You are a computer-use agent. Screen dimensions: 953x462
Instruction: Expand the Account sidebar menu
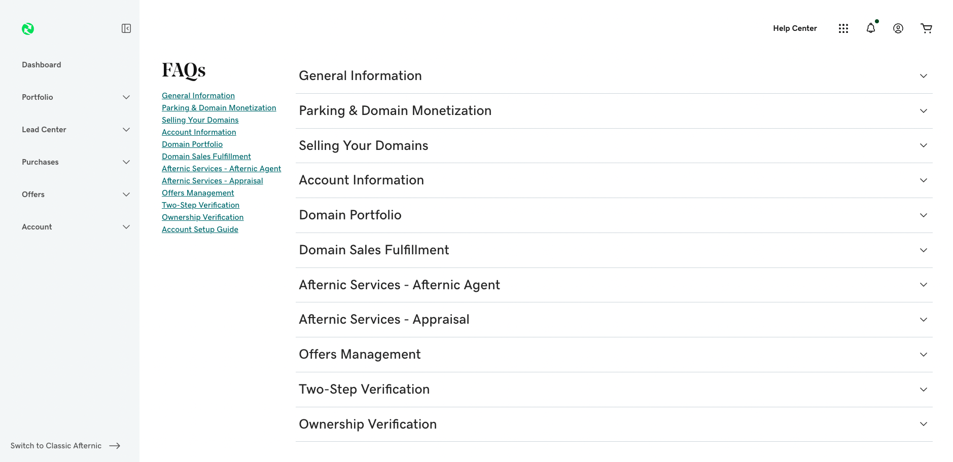click(126, 226)
